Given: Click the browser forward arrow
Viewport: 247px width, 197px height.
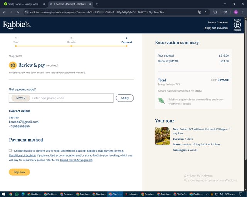Looking at the screenshot, I should 11,12.
